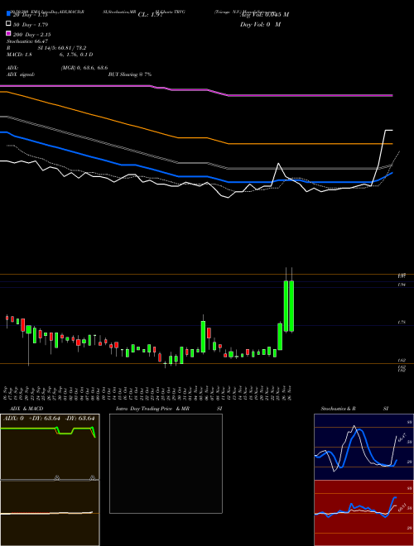Click the 'Stochastics: 66.47' reading
This screenshot has height=546, width=414.
[27, 41]
